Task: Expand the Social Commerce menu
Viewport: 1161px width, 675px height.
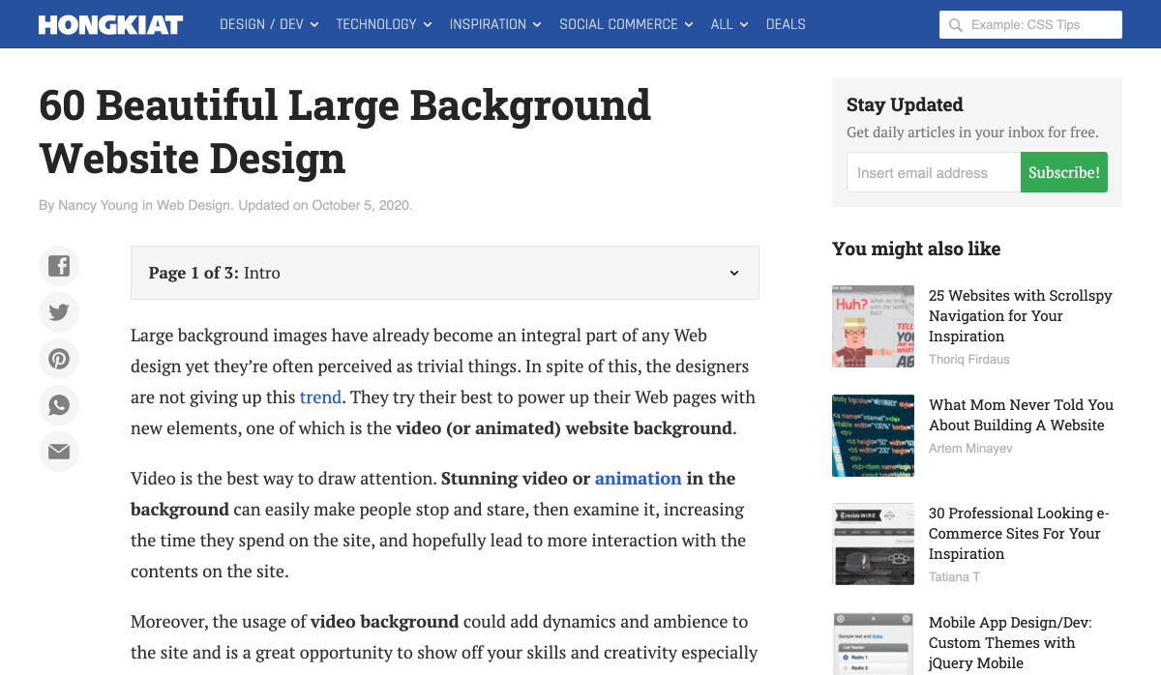Action: pos(626,24)
